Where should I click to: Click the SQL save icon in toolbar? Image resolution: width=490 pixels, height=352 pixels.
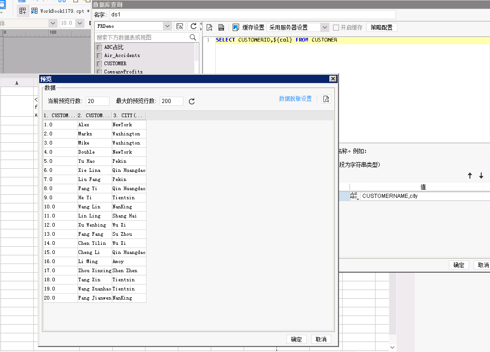(x=221, y=27)
